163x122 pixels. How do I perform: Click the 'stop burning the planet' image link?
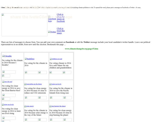pyautogui.click(x=57, y=106)
